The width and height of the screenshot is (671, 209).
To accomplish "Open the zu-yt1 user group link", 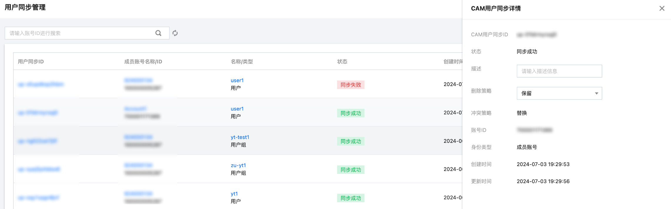I will click(238, 165).
